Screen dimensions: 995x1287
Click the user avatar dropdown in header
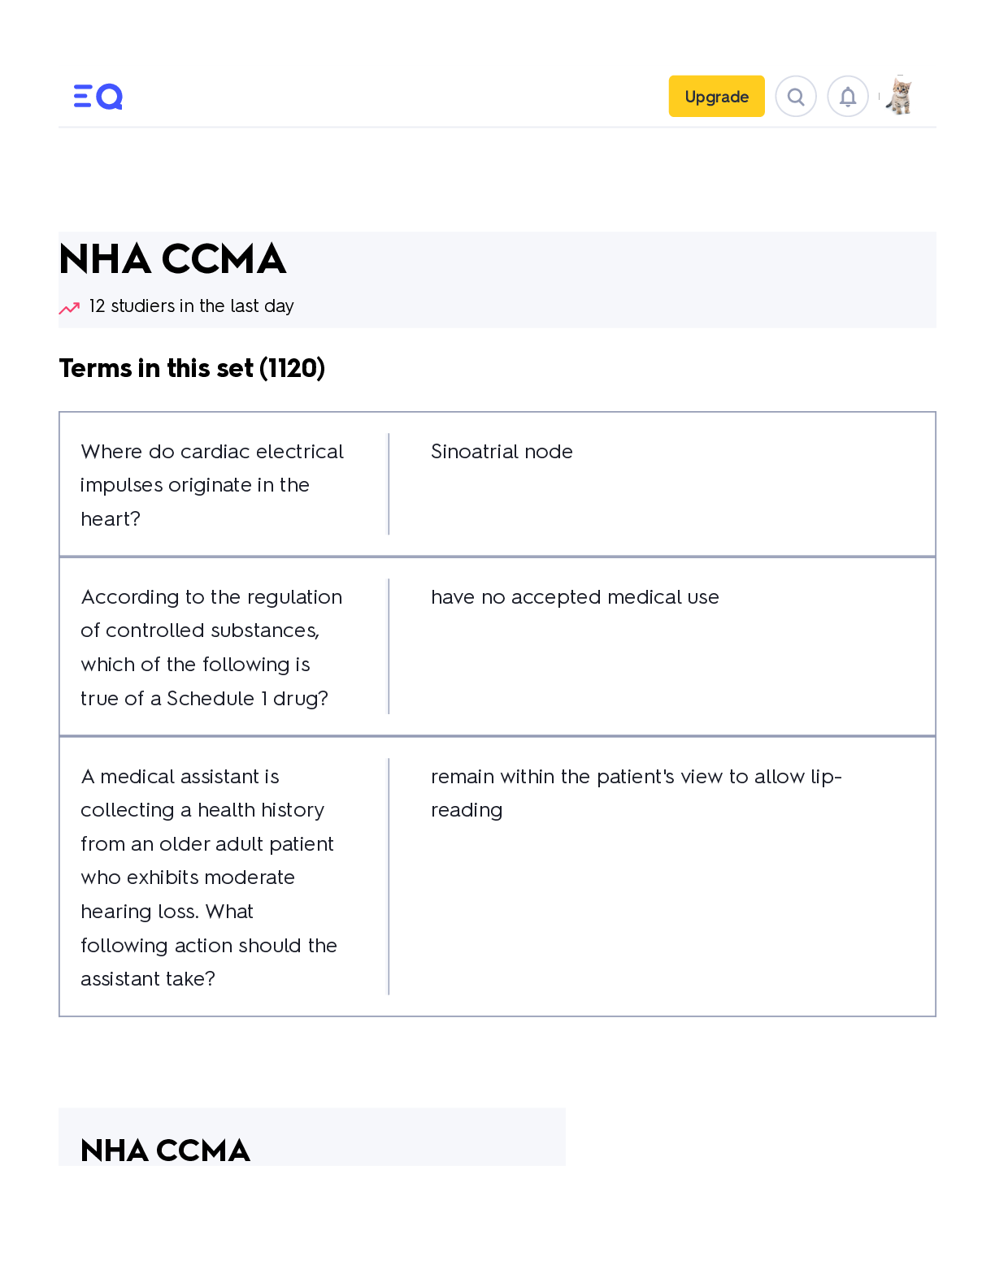[899, 96]
